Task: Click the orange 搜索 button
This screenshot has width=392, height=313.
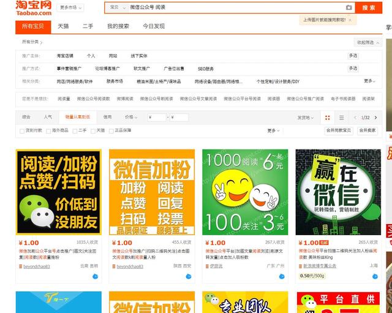Action: (369, 8)
